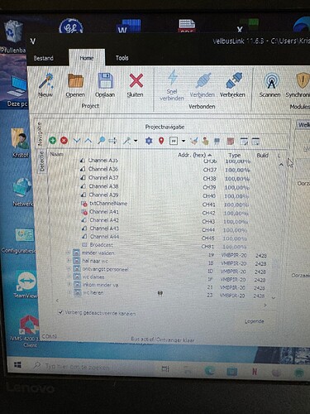This screenshot has width=310, height=414.
Task: Open the Legende link
Action: [x=254, y=321]
